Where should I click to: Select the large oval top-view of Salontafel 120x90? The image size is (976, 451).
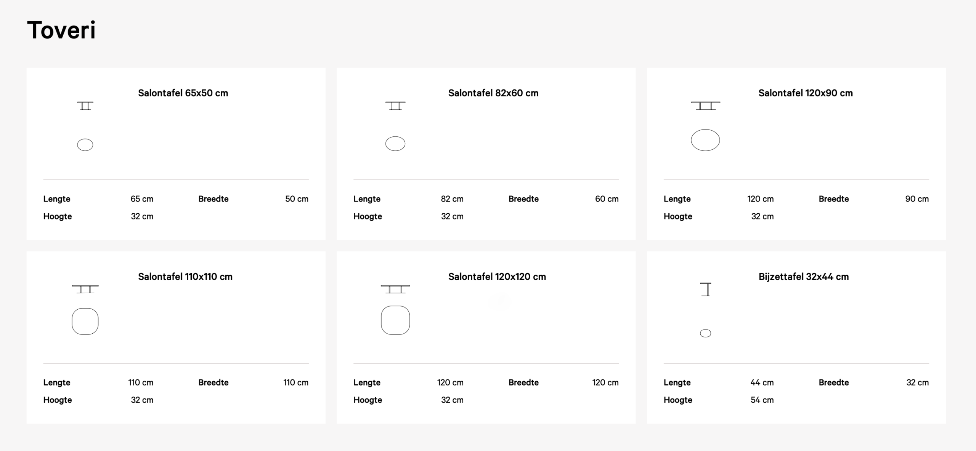(705, 140)
